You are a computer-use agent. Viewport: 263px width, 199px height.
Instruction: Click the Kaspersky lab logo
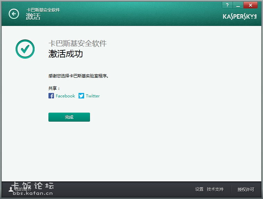(x=240, y=17)
